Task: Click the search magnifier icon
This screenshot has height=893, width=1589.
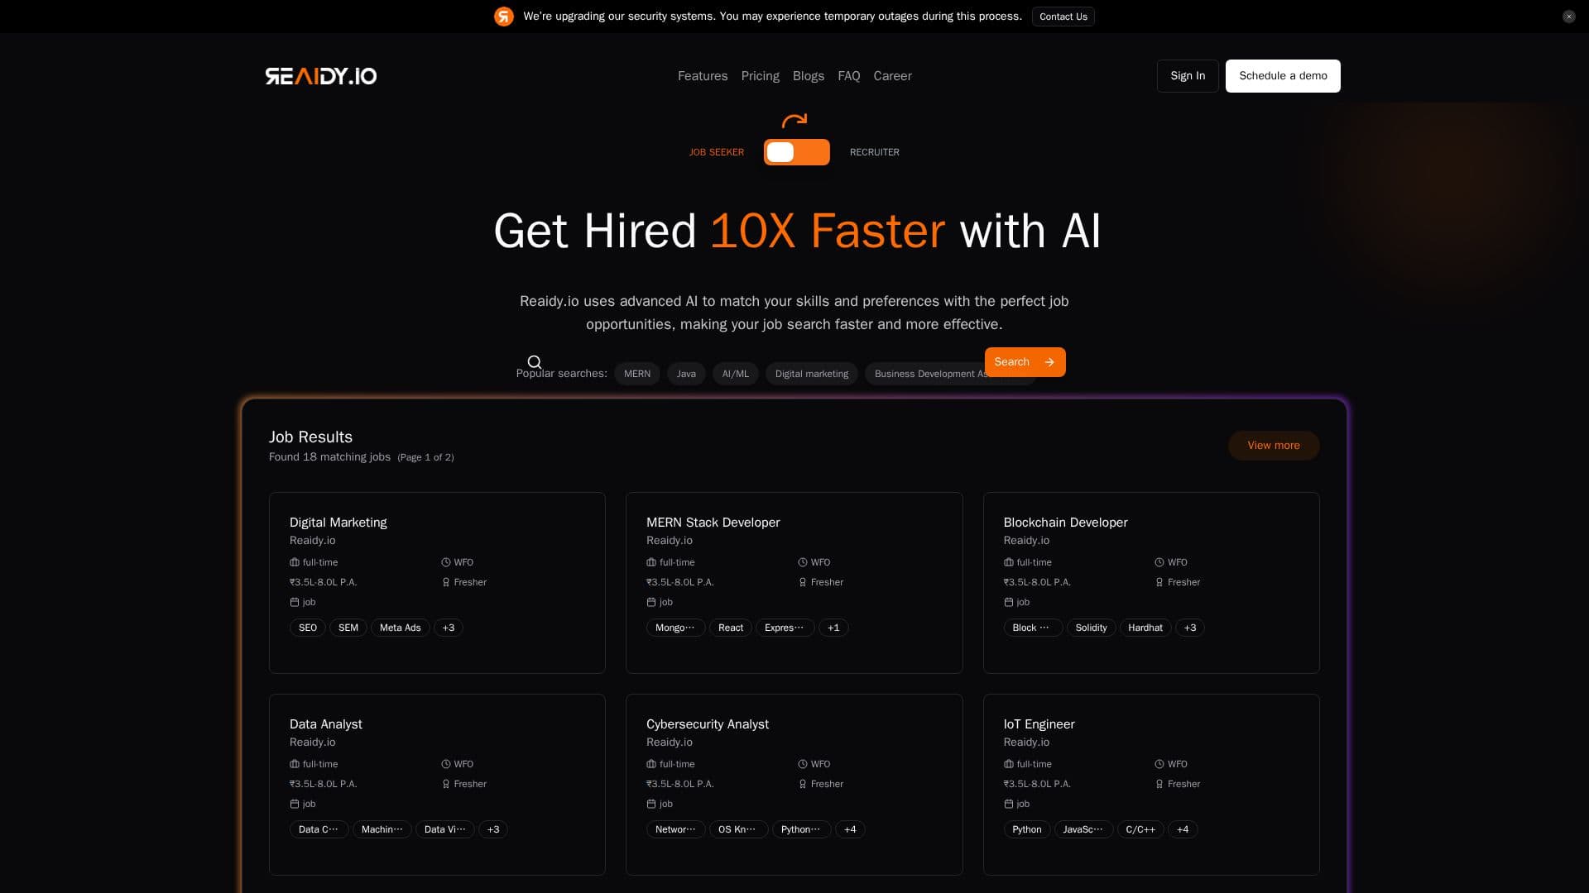Action: tap(535, 362)
